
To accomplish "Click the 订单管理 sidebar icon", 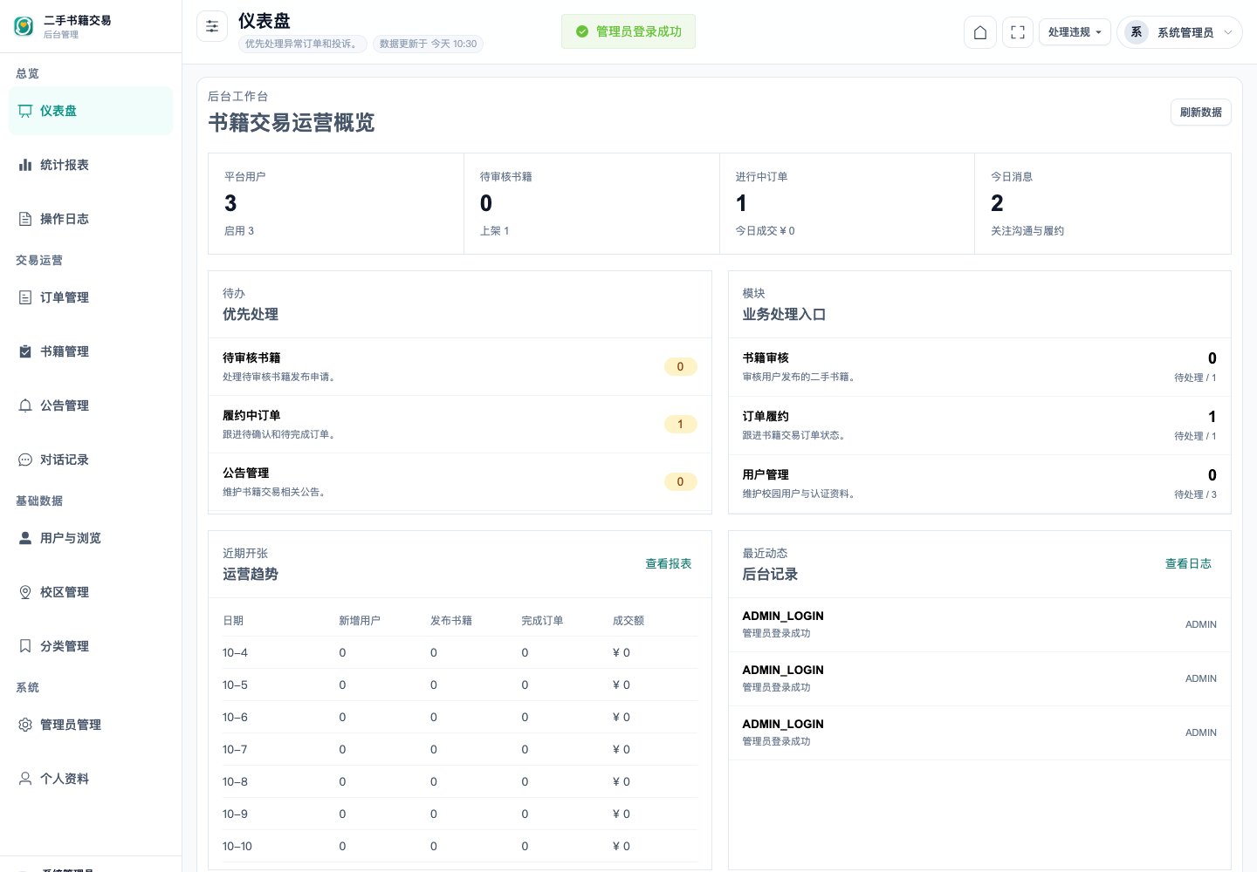I will click(25, 297).
